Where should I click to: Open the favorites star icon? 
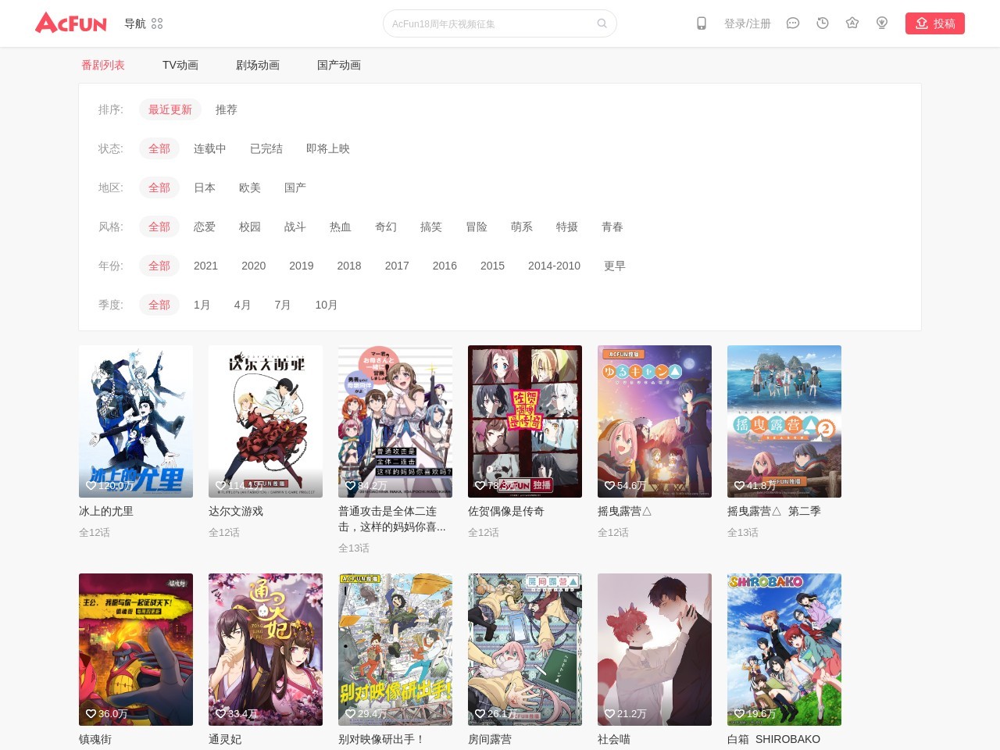pos(852,23)
